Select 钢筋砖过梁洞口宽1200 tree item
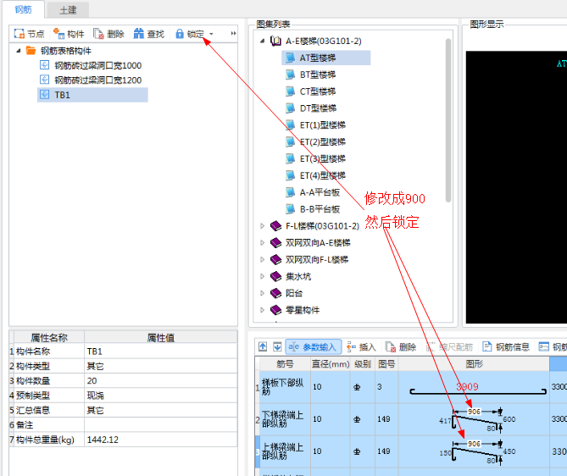 (97, 80)
